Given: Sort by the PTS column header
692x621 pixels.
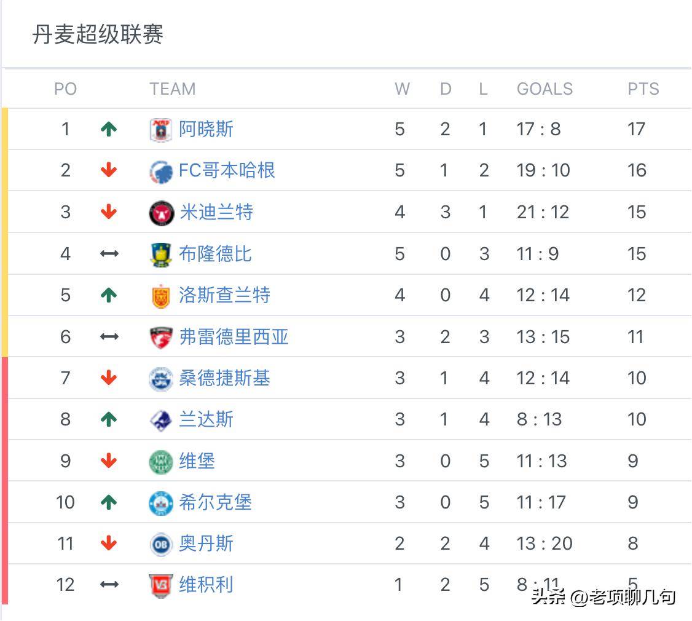Looking at the screenshot, I should click(642, 89).
